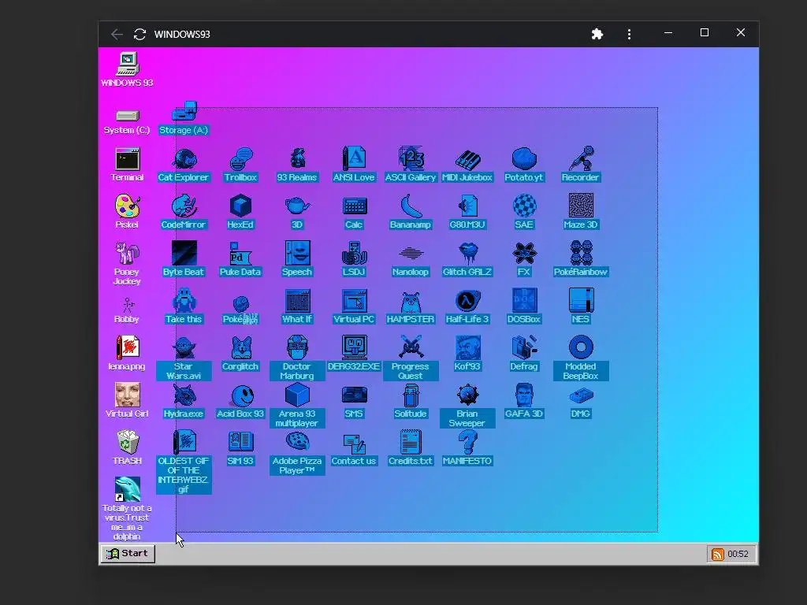Open the 3D teapot icon
This screenshot has height=605, width=807.
(297, 206)
